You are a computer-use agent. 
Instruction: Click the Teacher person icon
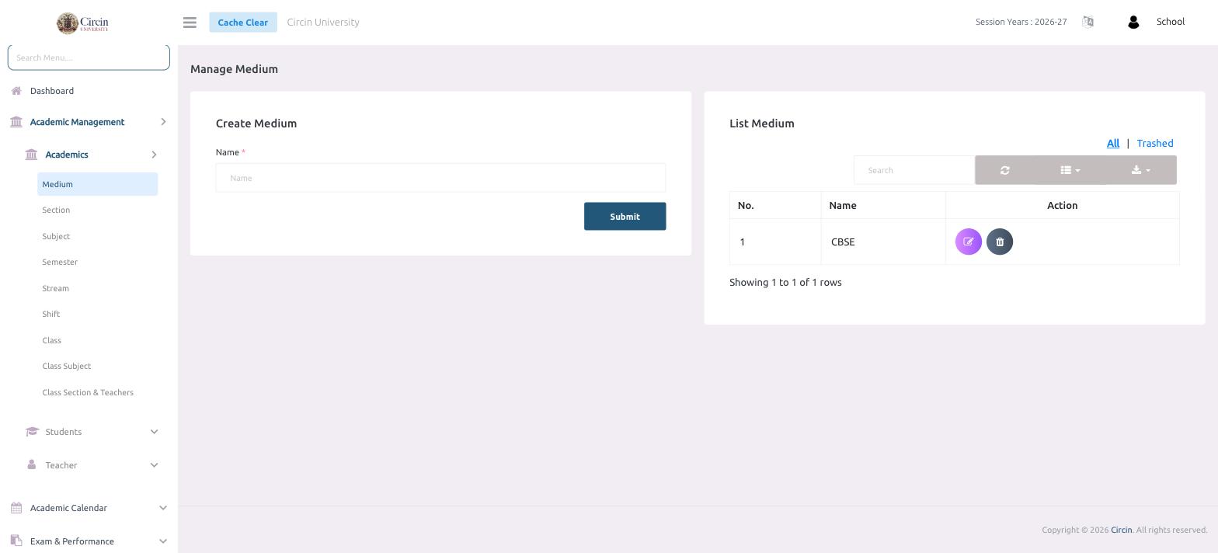click(x=32, y=464)
